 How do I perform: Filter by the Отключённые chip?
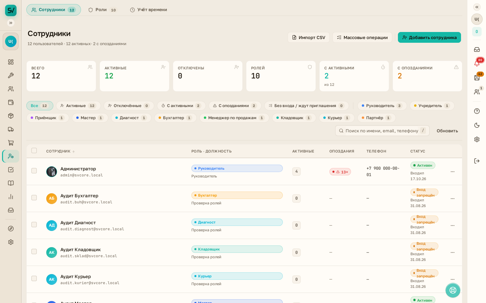coord(129,106)
